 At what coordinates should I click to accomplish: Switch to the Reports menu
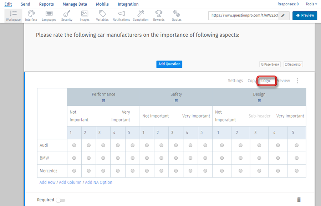pos(46,4)
